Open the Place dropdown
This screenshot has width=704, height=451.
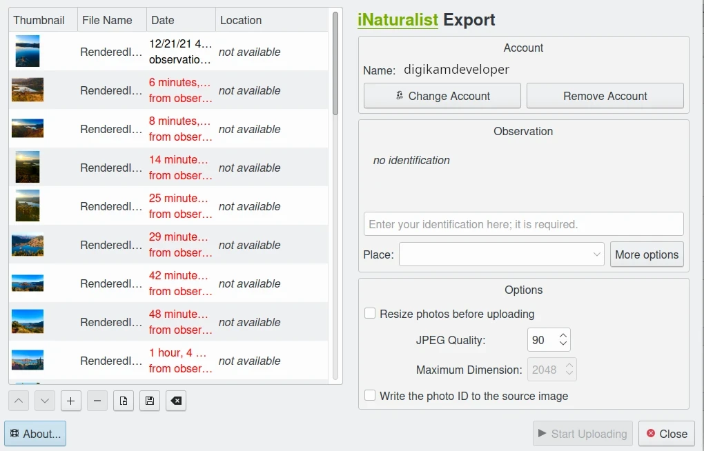501,254
